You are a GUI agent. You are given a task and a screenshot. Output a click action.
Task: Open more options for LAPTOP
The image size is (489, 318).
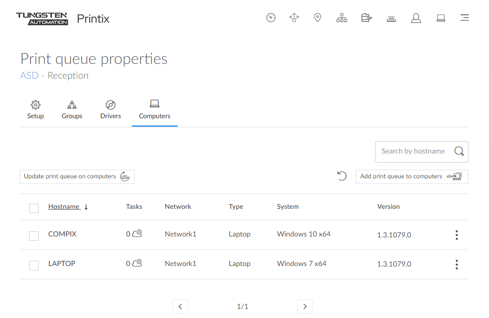457,265
